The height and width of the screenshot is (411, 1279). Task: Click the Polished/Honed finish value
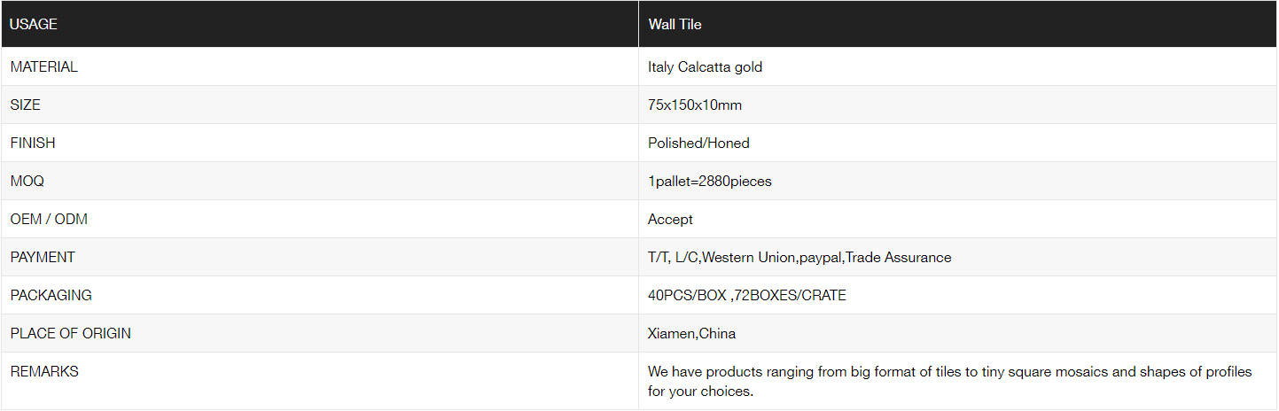pos(698,143)
